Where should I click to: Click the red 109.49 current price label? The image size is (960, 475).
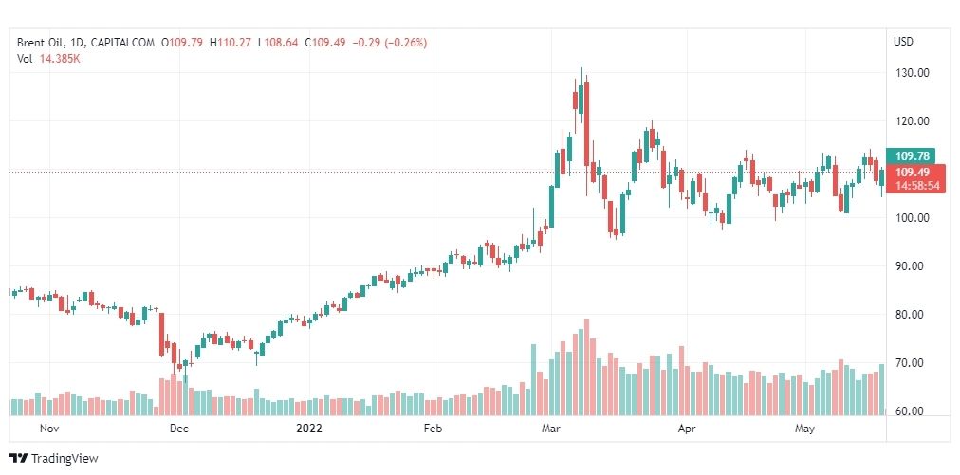[x=912, y=172]
